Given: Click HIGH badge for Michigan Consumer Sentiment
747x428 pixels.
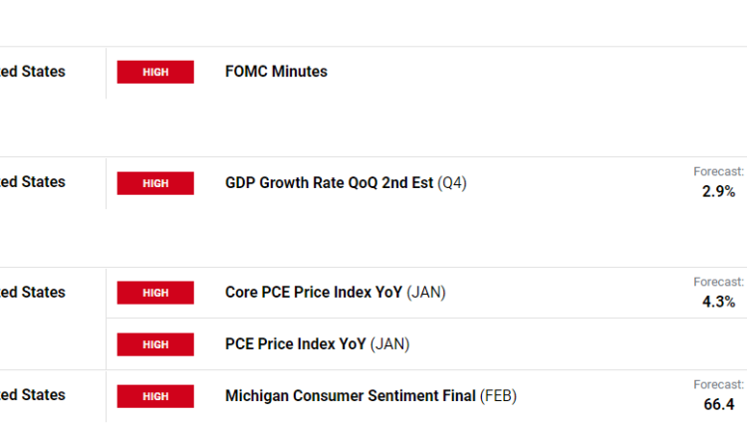Looking at the screenshot, I should 155,396.
